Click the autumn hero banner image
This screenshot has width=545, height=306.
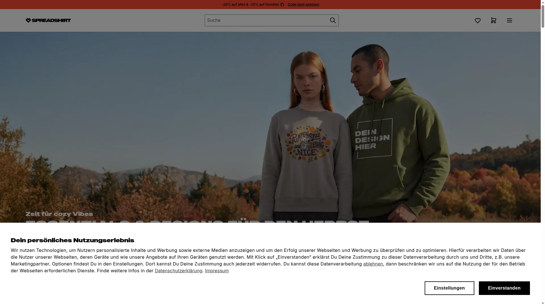(270, 127)
